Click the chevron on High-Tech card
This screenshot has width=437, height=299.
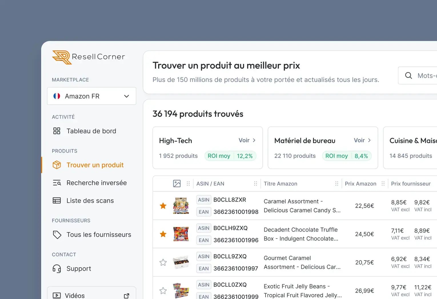pyautogui.click(x=254, y=140)
